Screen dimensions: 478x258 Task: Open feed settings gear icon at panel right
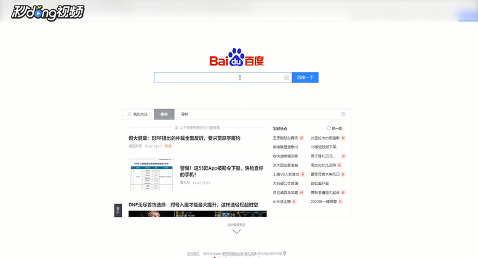[343, 114]
